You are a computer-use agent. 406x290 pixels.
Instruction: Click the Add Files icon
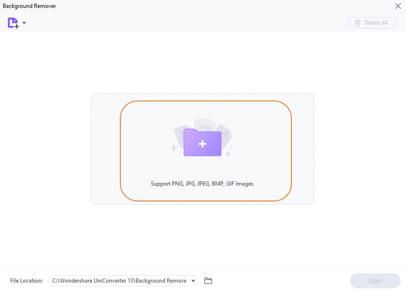tap(13, 23)
